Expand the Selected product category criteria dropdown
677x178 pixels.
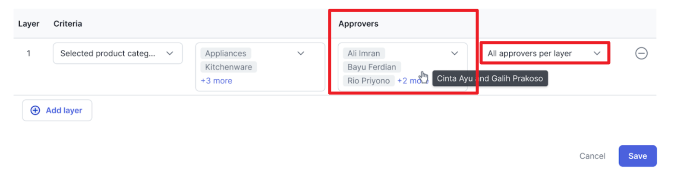pos(118,53)
